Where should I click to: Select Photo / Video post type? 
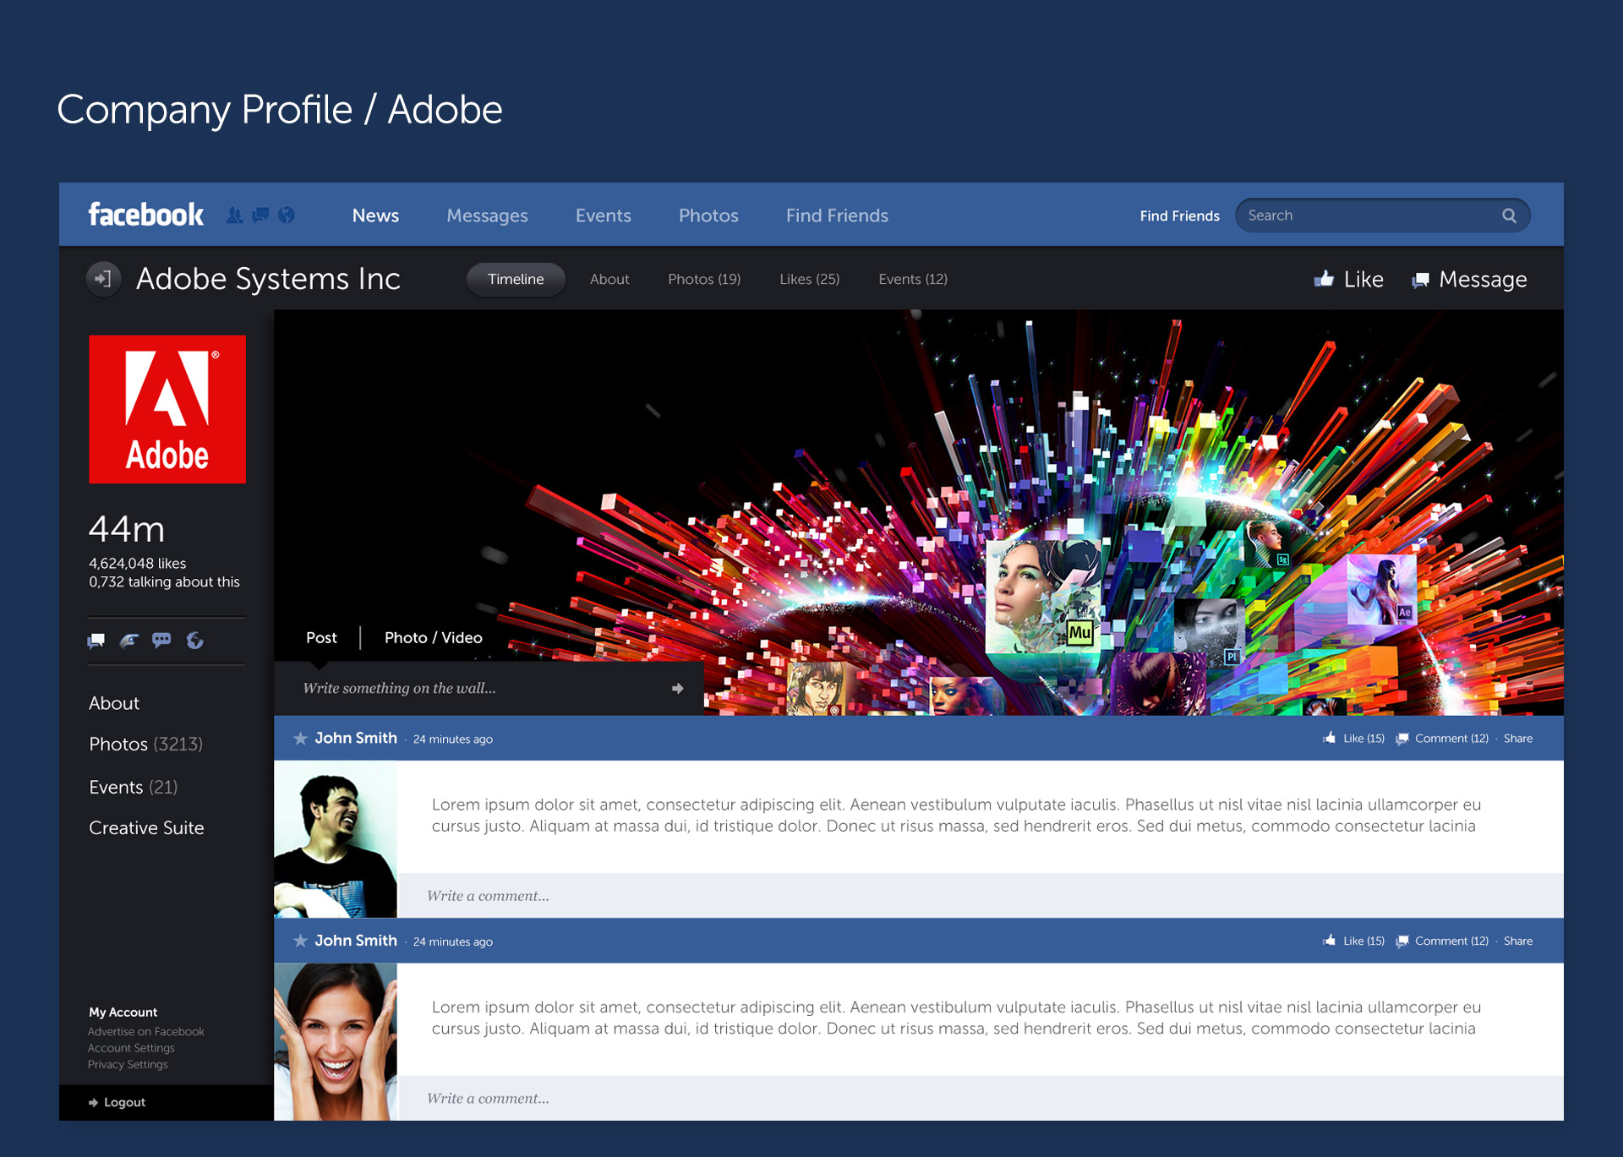coord(433,638)
